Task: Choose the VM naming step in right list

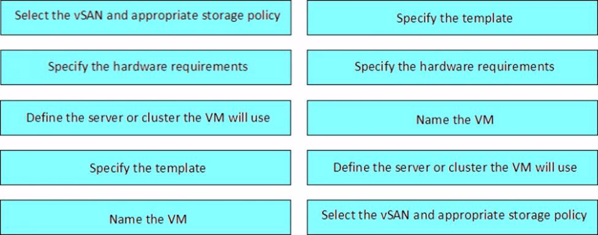Action: pos(452,117)
